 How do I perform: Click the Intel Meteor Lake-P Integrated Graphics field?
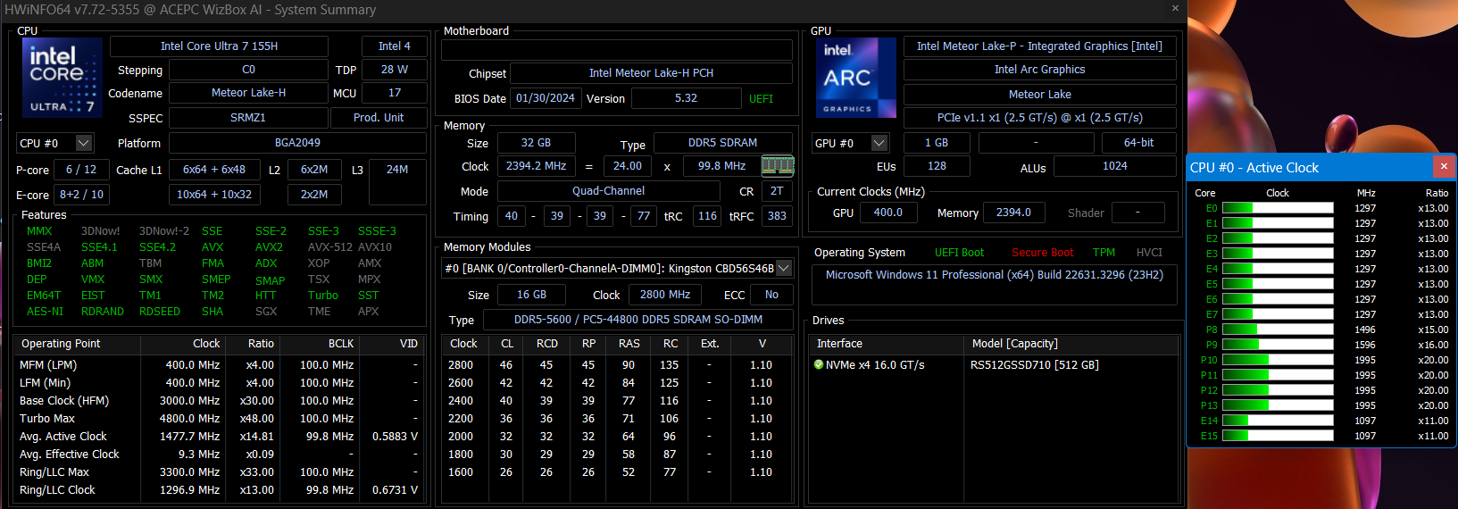1039,46
